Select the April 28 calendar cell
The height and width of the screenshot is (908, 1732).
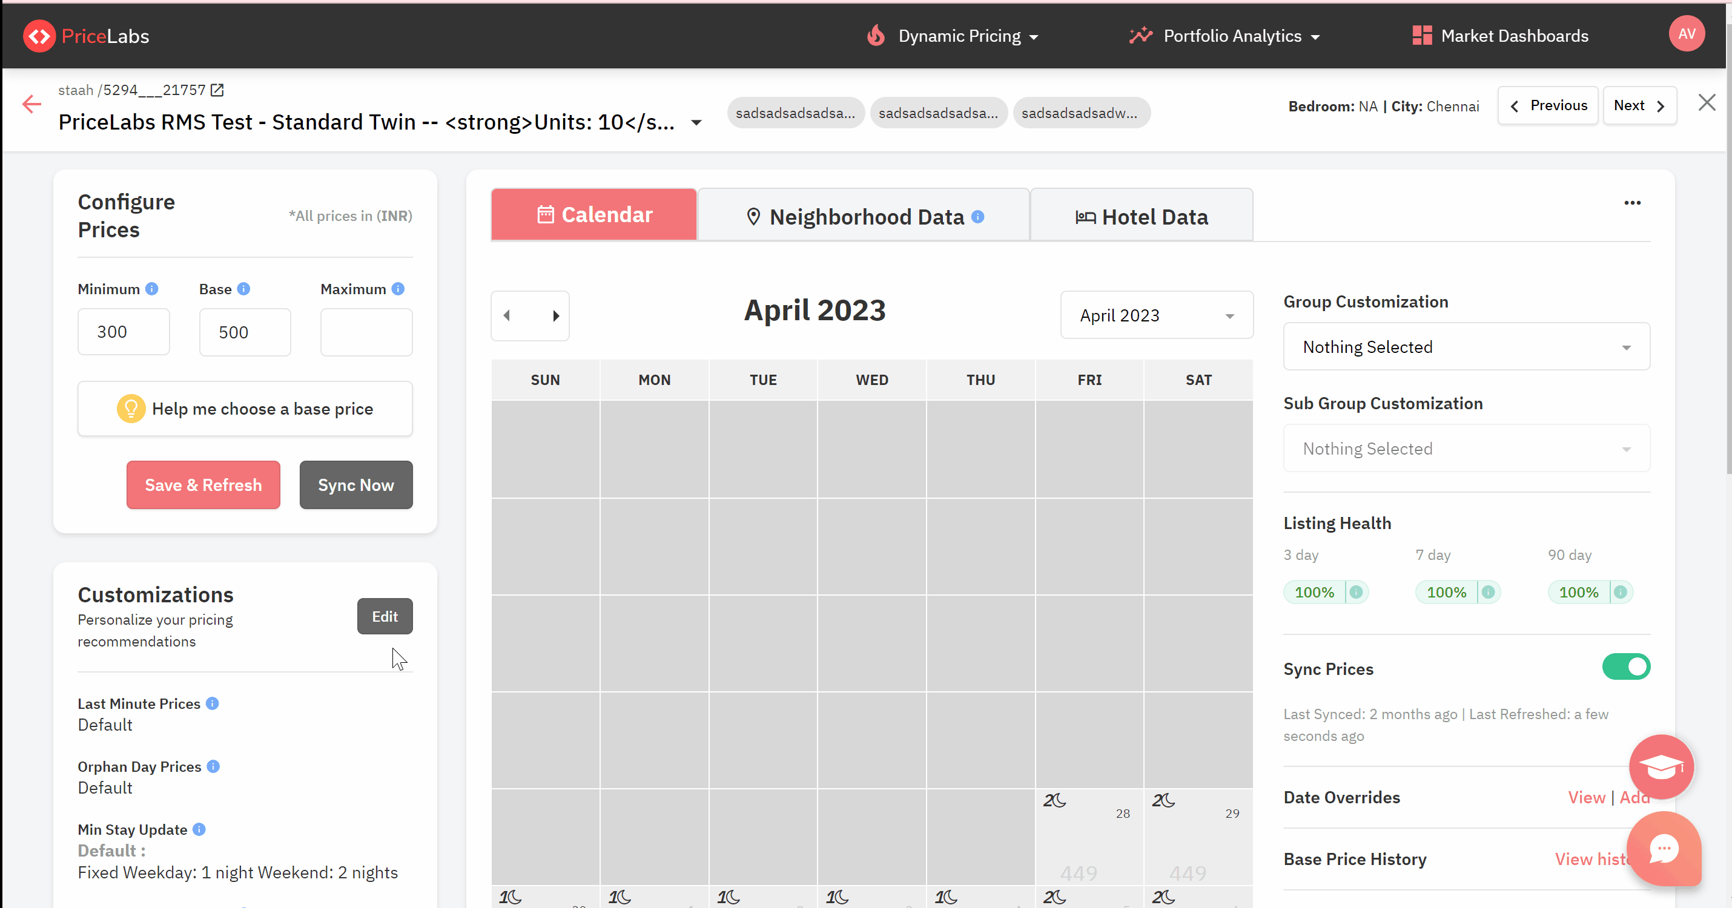1089,837
